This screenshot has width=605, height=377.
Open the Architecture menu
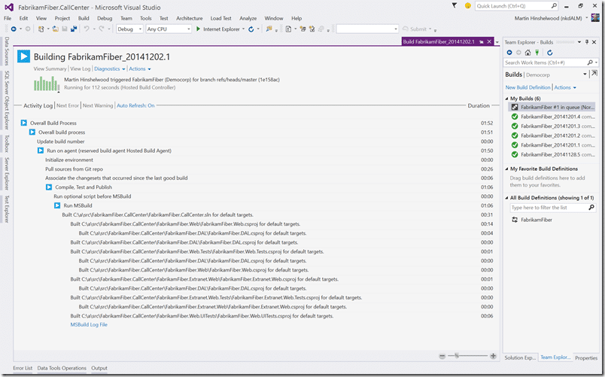click(x=189, y=18)
